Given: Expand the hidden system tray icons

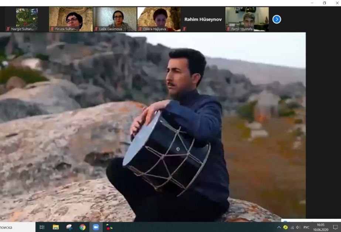Looking at the screenshot, I should point(279,227).
